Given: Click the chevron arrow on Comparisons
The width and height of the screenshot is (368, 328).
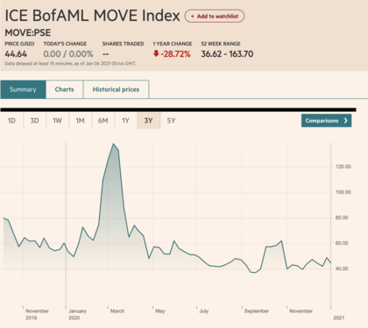Looking at the screenshot, I should tap(346, 121).
